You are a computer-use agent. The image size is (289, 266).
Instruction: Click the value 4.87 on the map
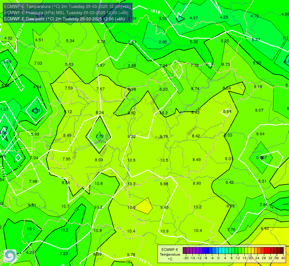194,18
